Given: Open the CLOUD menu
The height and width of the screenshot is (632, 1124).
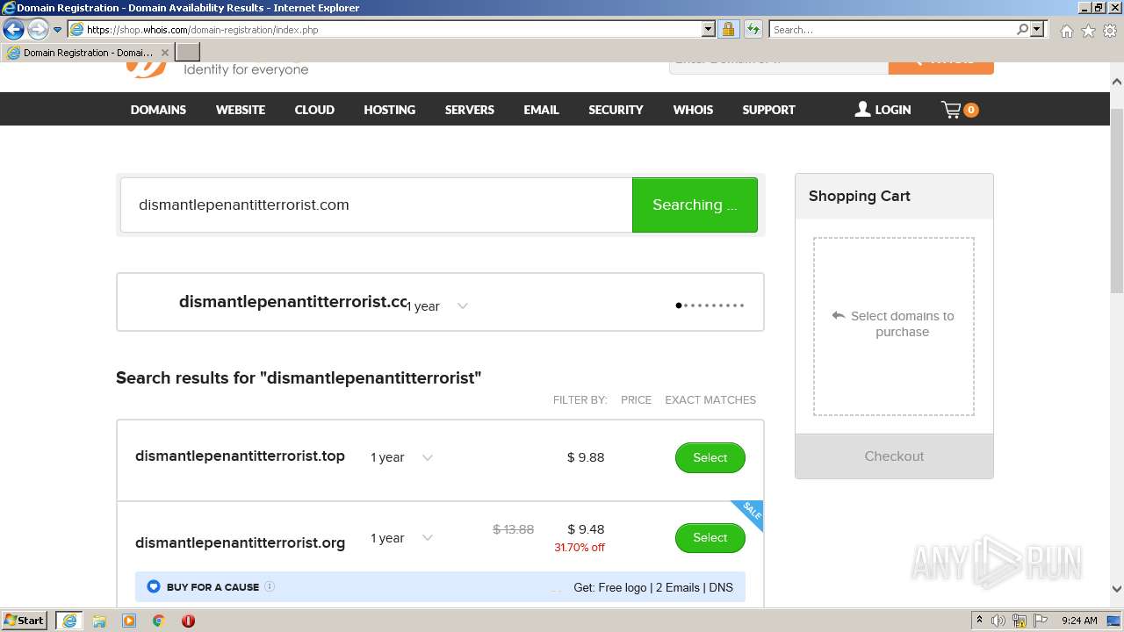Looking at the screenshot, I should (314, 110).
